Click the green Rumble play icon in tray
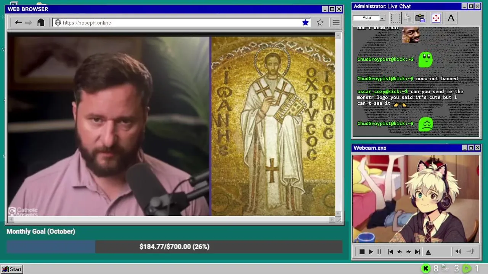This screenshot has width=488, height=274. coord(467,269)
